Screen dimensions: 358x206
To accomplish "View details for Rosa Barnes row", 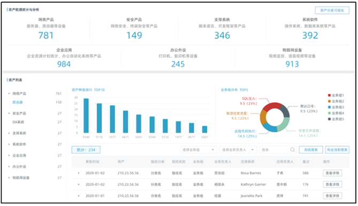I will coord(332,173).
